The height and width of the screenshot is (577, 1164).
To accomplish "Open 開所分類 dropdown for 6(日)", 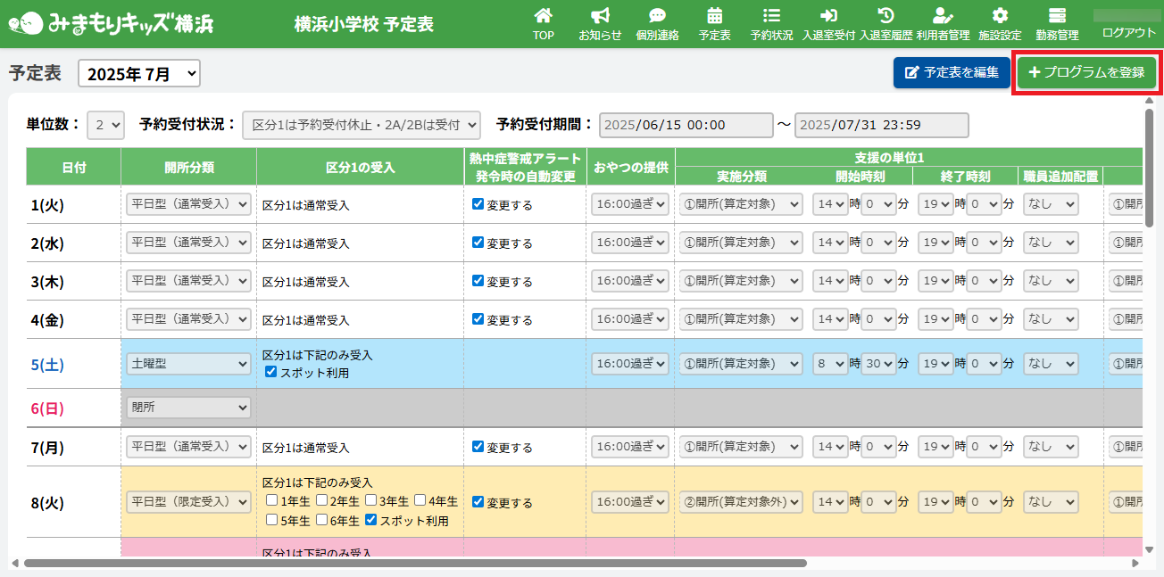I will pyautogui.click(x=188, y=408).
